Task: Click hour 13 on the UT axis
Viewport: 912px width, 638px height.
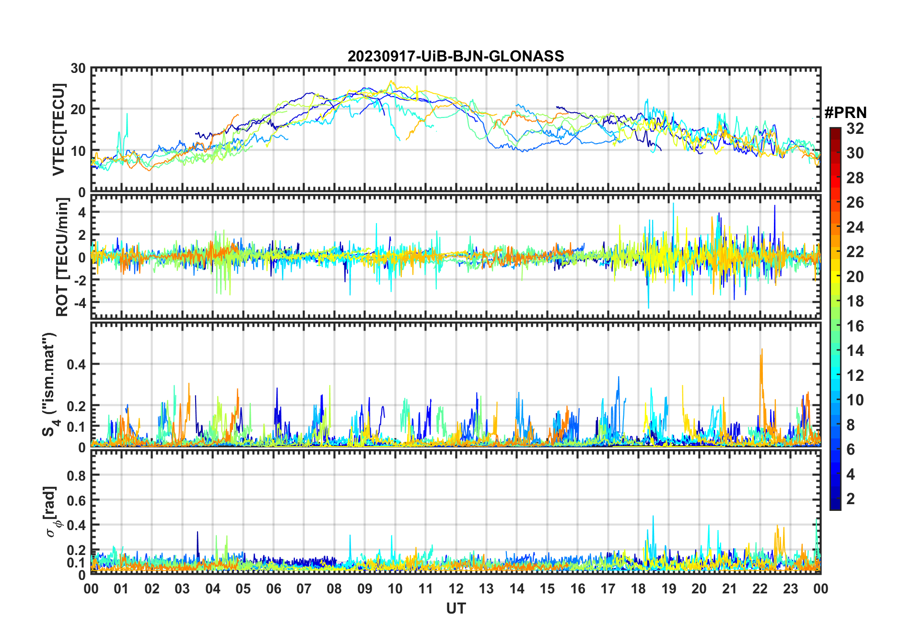Action: coord(486,589)
